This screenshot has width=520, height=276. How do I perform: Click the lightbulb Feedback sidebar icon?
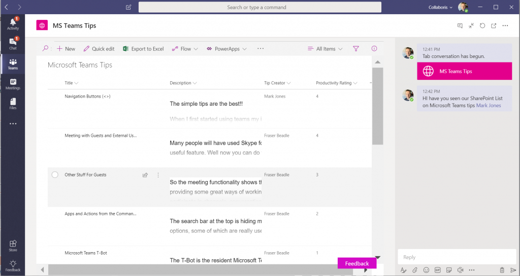13,266
